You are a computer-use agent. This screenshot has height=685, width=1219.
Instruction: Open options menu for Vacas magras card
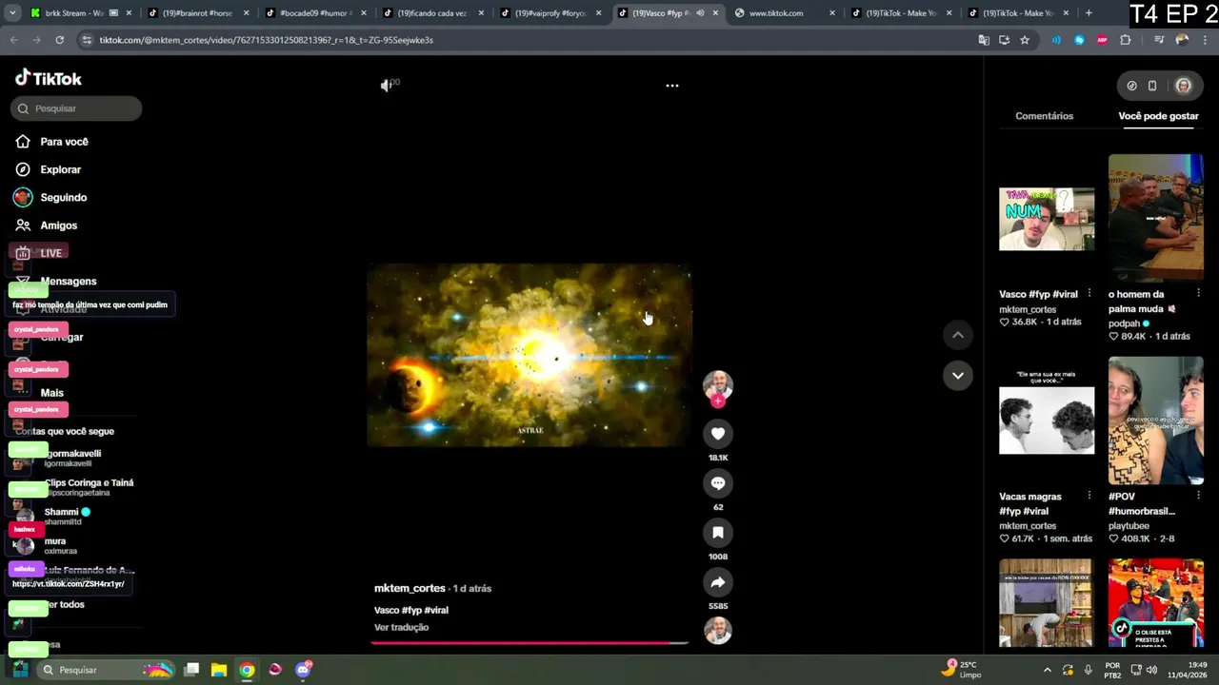tap(1089, 497)
